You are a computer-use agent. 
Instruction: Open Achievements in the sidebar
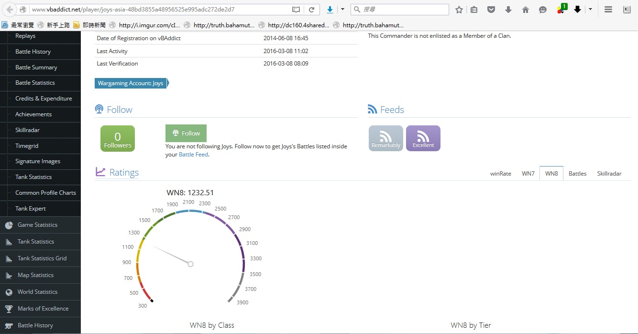33,114
